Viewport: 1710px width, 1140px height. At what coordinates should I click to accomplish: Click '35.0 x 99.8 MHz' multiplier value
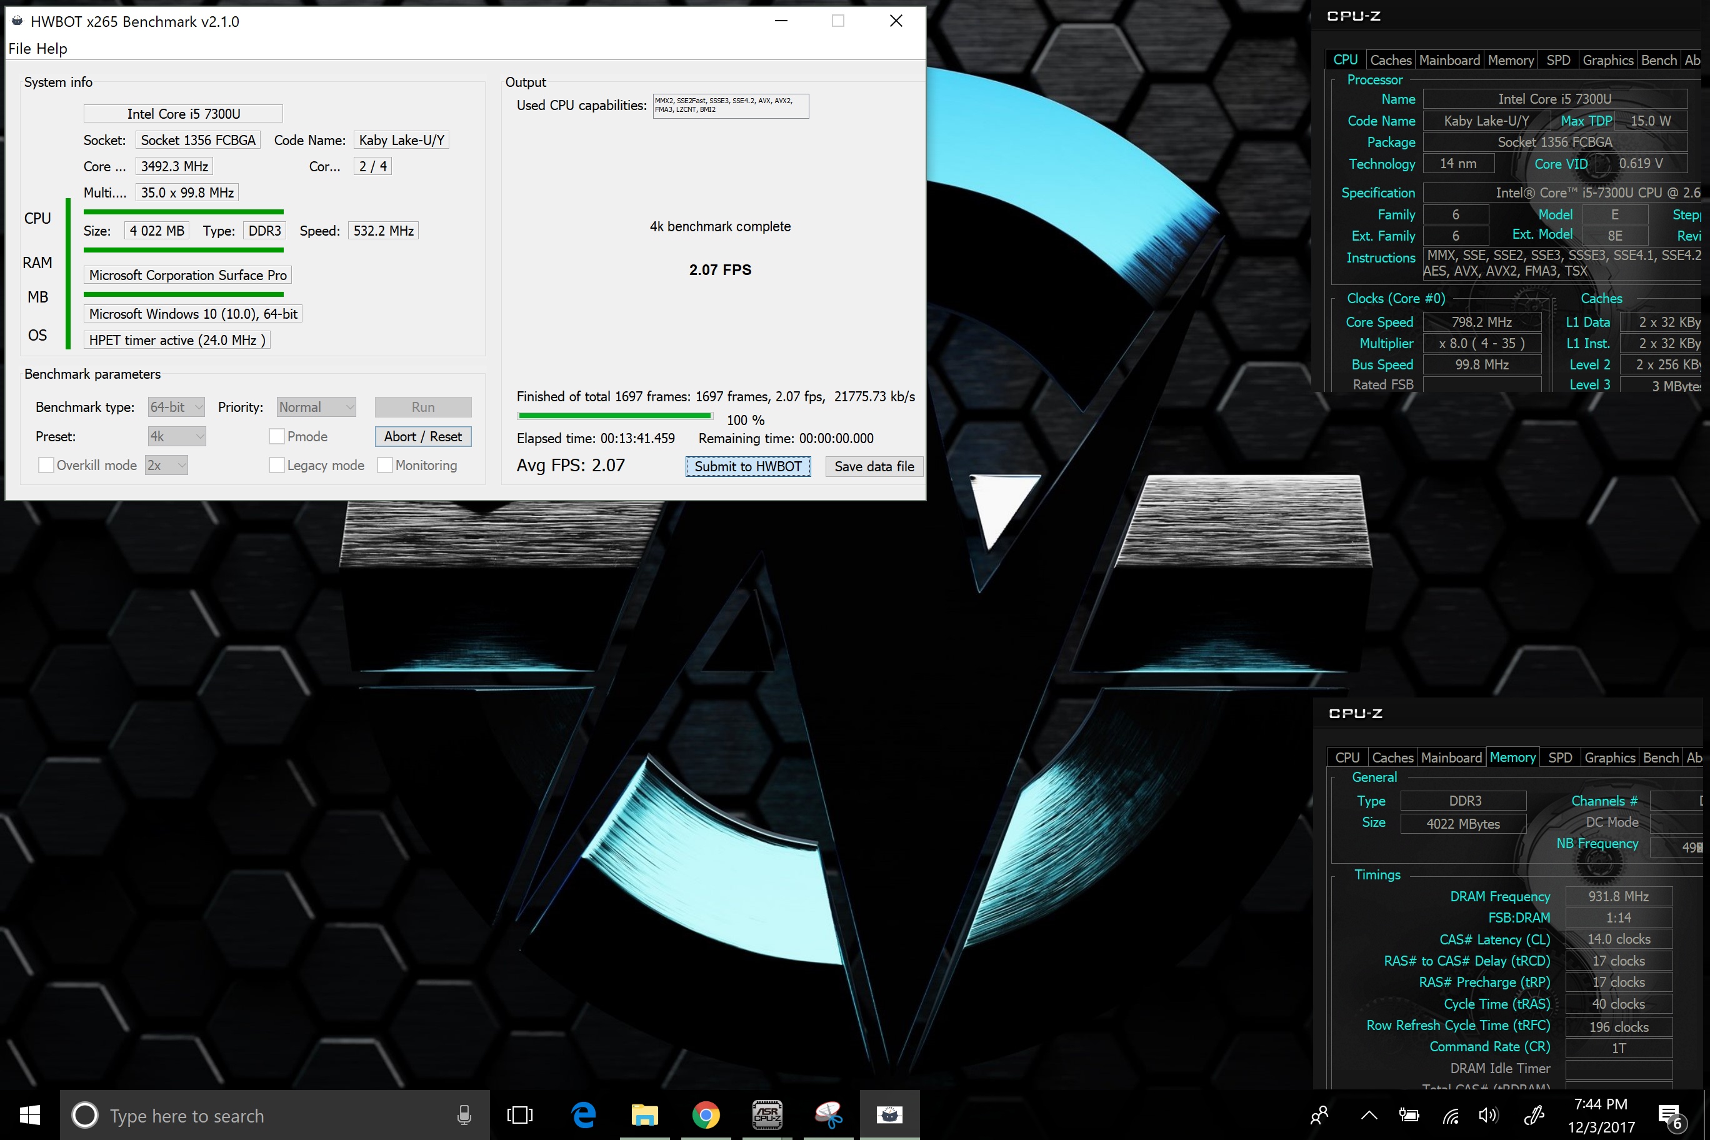pyautogui.click(x=187, y=192)
